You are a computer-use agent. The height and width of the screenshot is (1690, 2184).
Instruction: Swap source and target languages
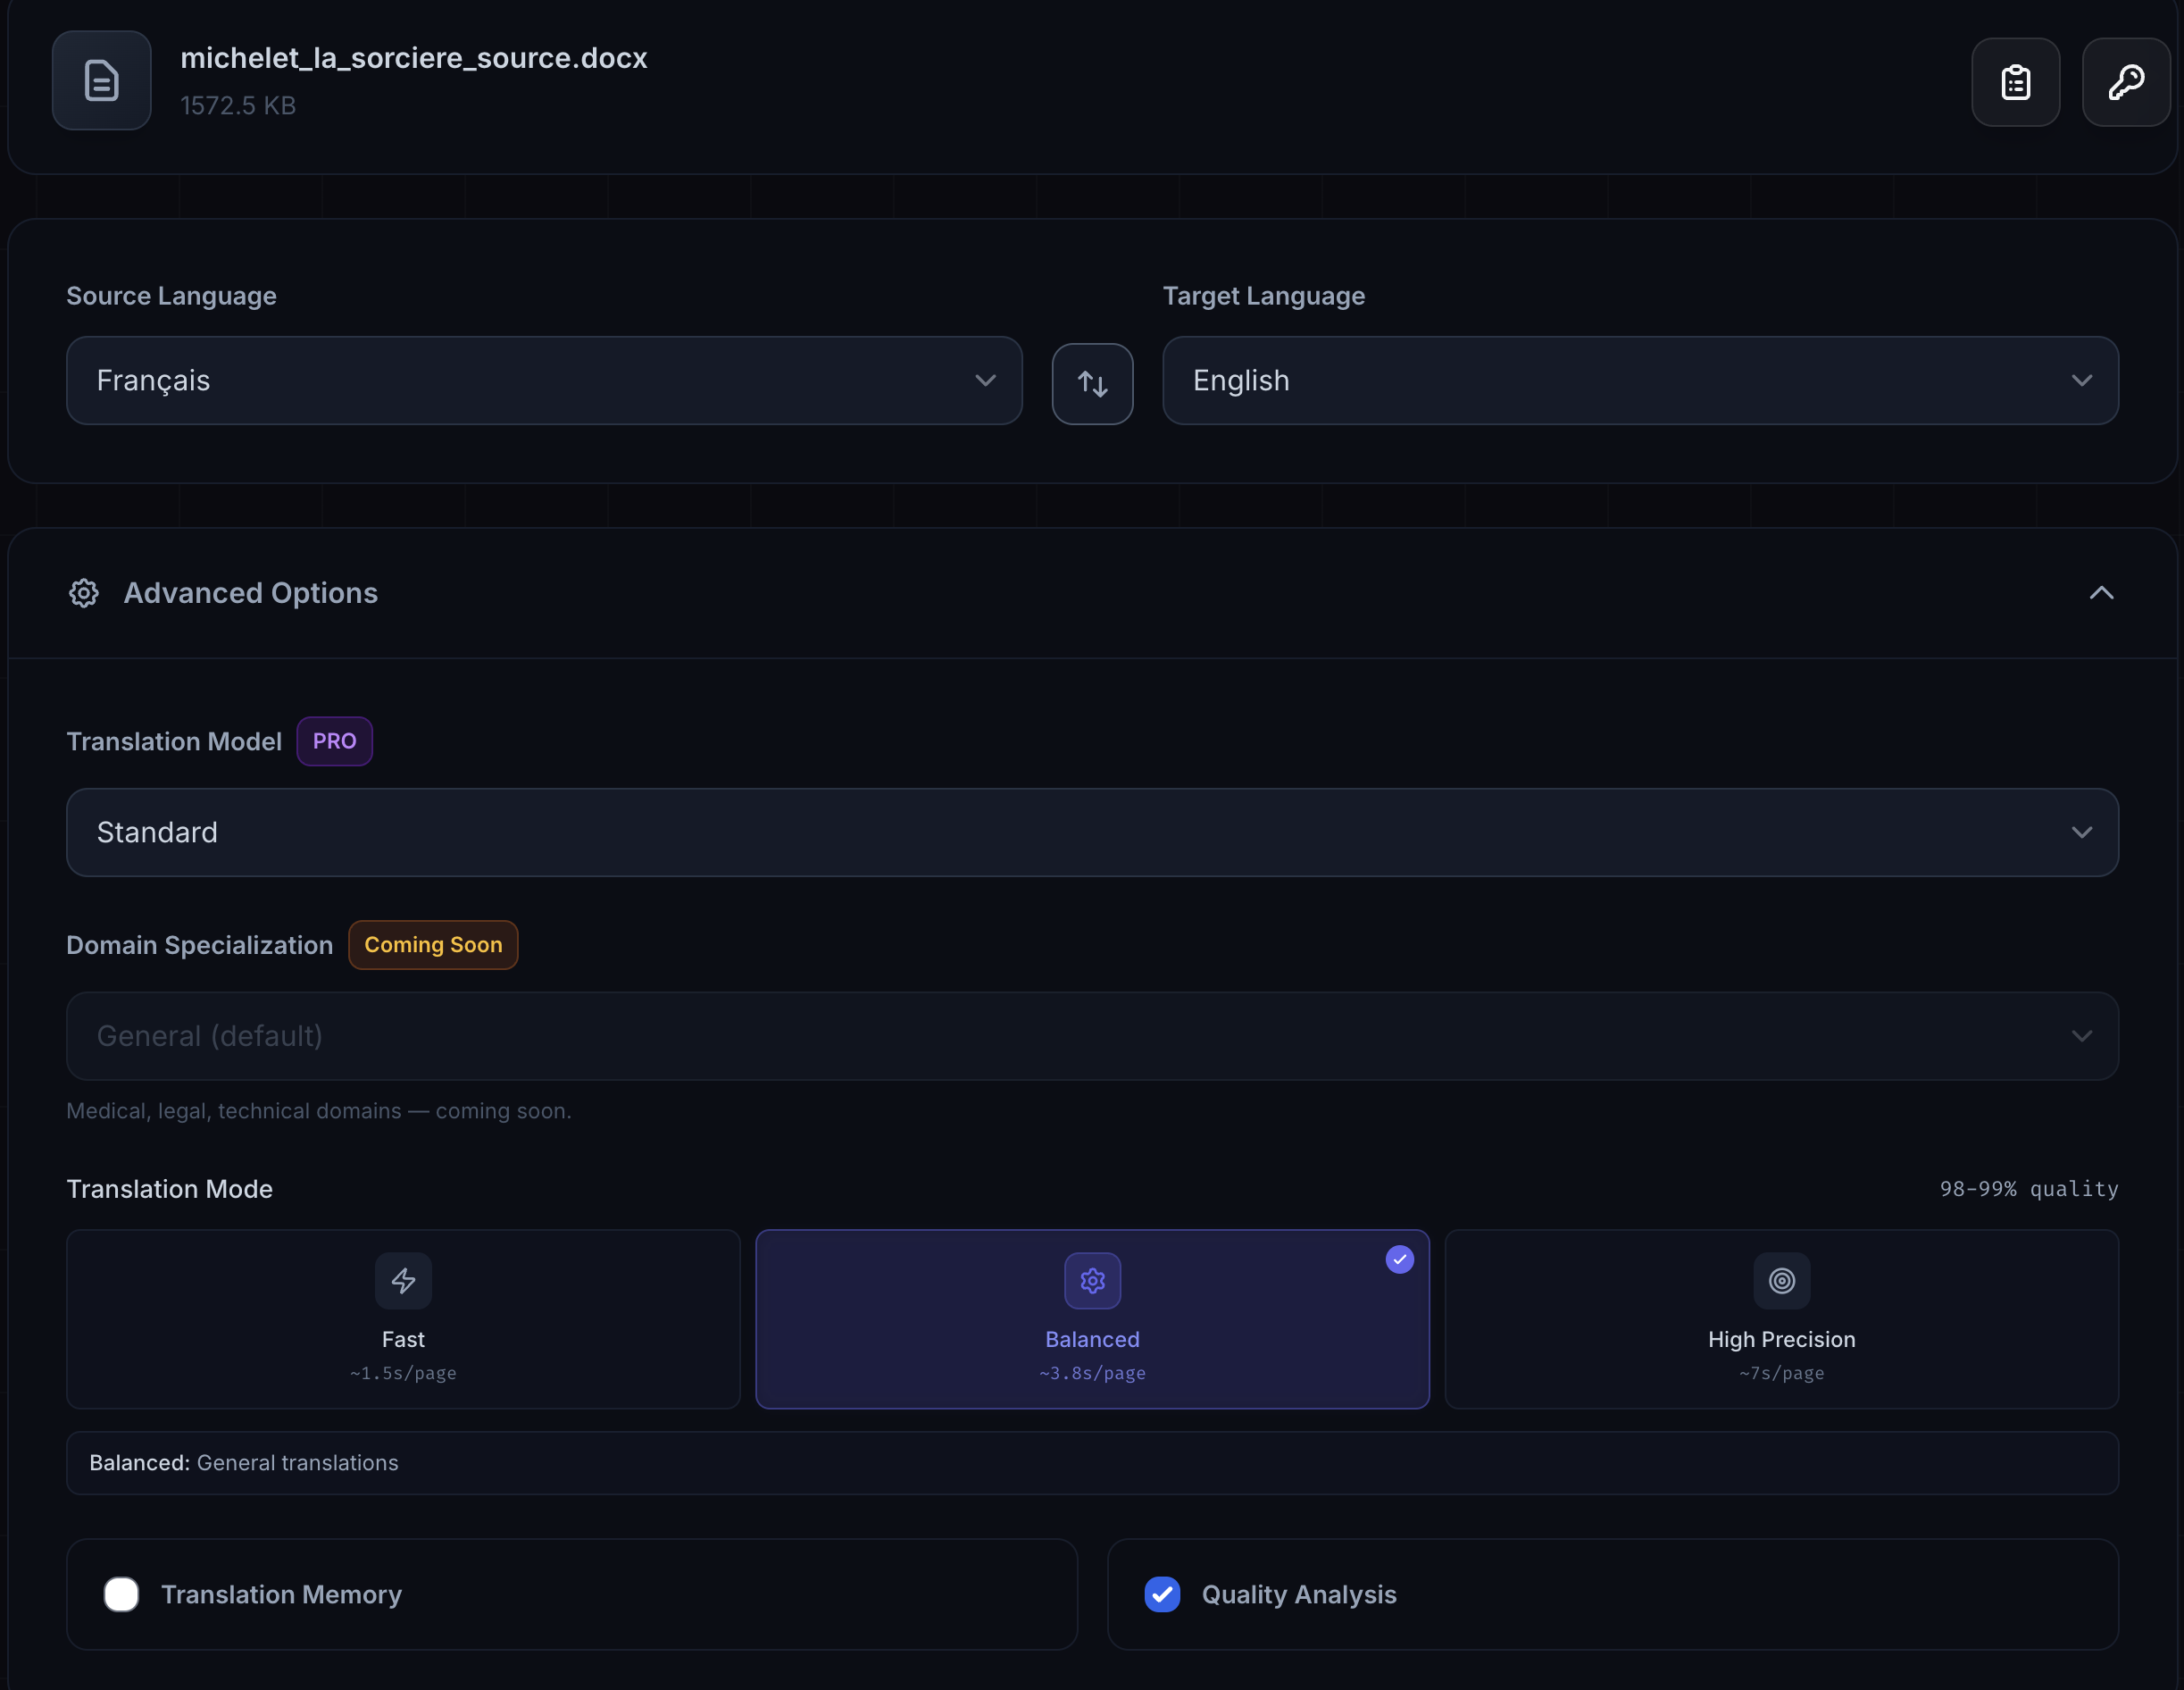tap(1092, 384)
